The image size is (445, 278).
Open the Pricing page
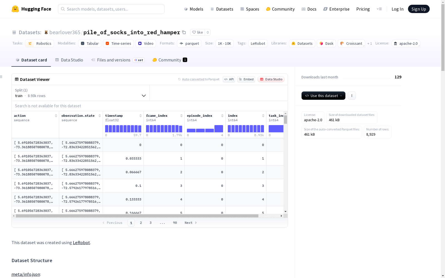pos(363,9)
